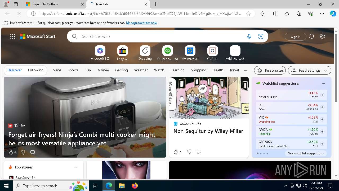Launch the Microsoft 365 shortcut
The height and width of the screenshot is (191, 339).
pos(100,53)
